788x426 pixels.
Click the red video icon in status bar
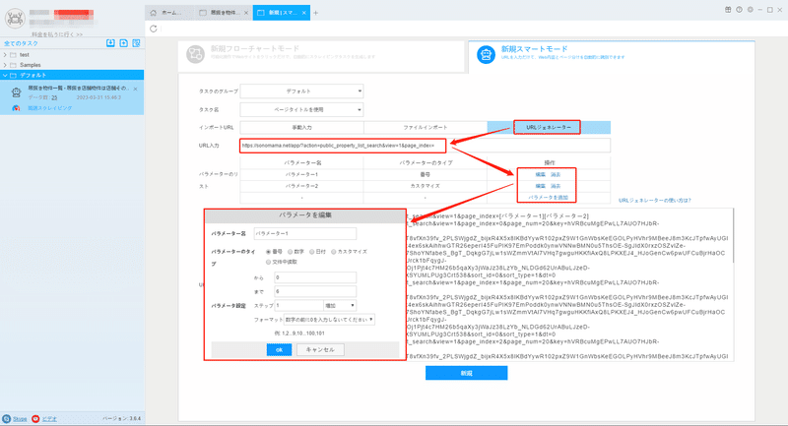coord(35,418)
